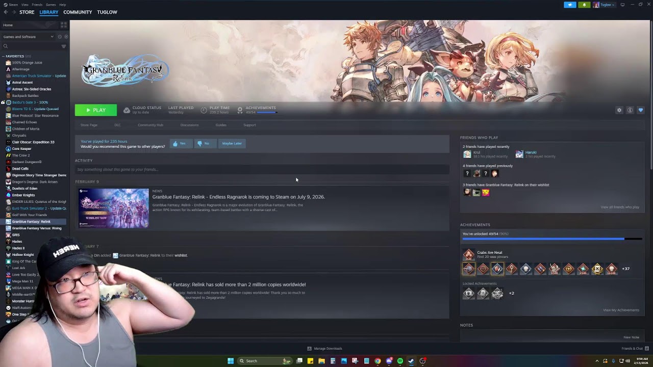
Task: Switch to the COMMUNITY tab
Action: 78,12
